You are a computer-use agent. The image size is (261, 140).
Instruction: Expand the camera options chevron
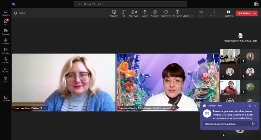pos(207,13)
